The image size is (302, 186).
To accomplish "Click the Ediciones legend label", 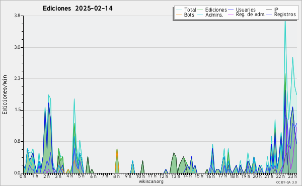I will pos(216,10).
